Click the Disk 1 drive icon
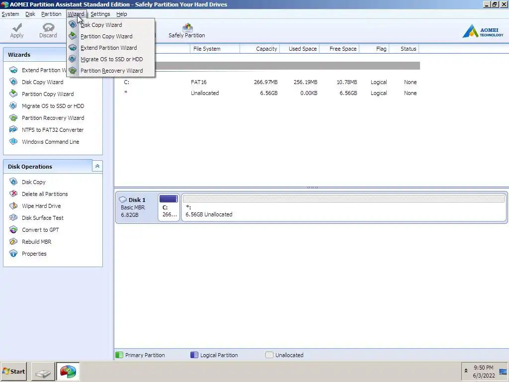509x382 pixels. (x=123, y=199)
